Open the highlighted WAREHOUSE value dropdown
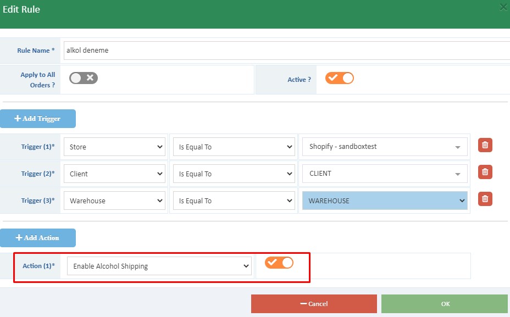510x317 pixels. coord(385,201)
